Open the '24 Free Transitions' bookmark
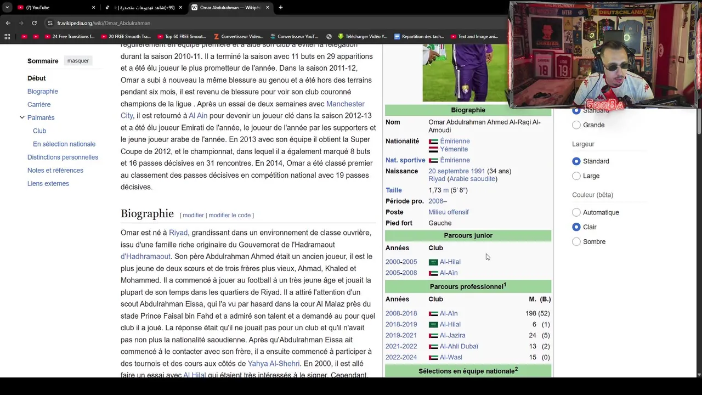Image resolution: width=702 pixels, height=395 pixels. tap(70, 37)
